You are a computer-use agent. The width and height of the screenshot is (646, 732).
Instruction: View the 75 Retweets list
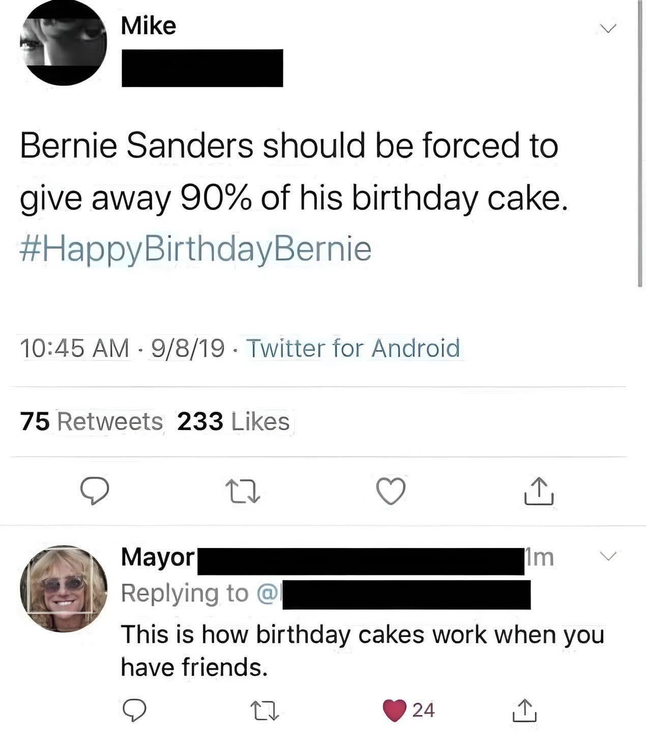coord(92,422)
